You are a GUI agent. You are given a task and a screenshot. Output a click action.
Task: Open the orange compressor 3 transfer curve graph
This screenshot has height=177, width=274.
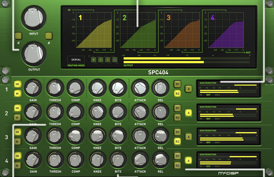click(182, 30)
